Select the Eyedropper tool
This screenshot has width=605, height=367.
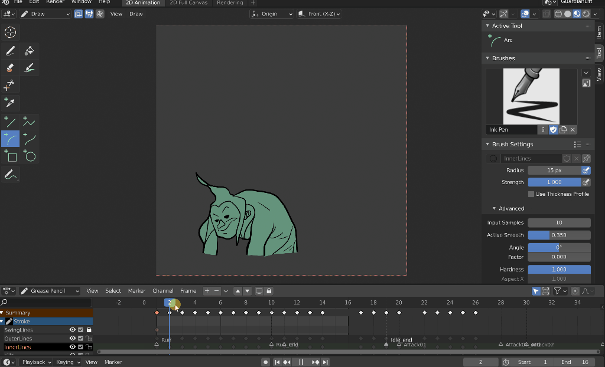[9, 101]
